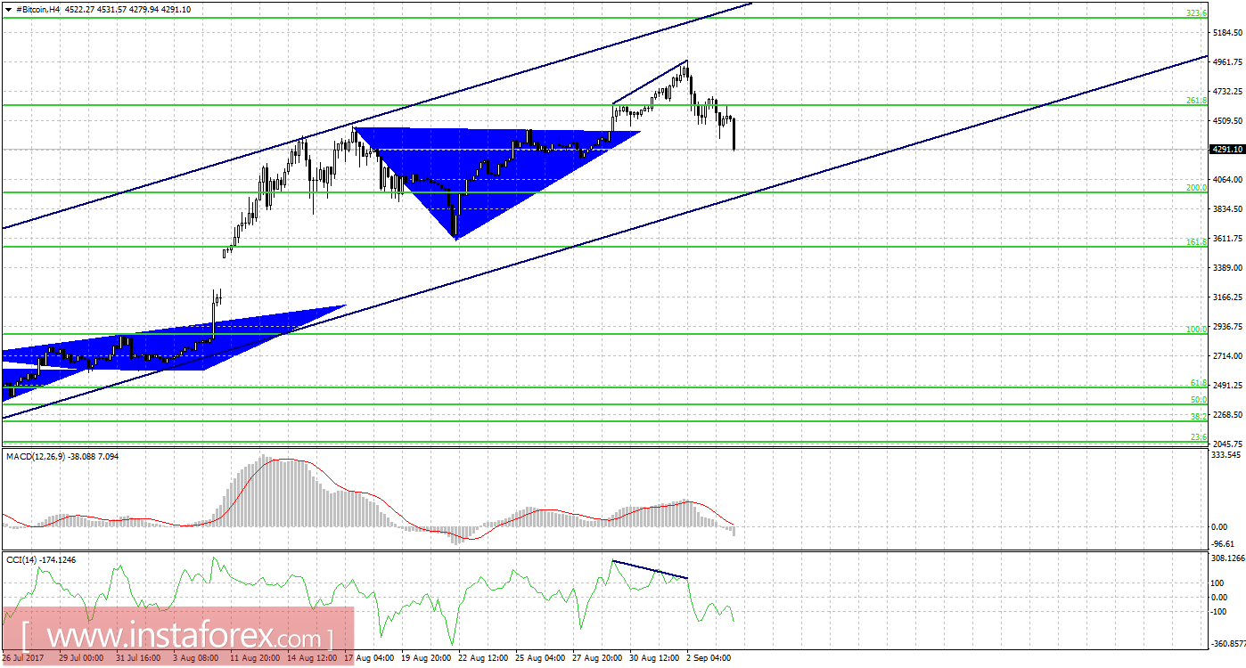The image size is (1246, 668).
Task: Click the 23.6 Fibonacci level label
Action: click(x=1200, y=437)
